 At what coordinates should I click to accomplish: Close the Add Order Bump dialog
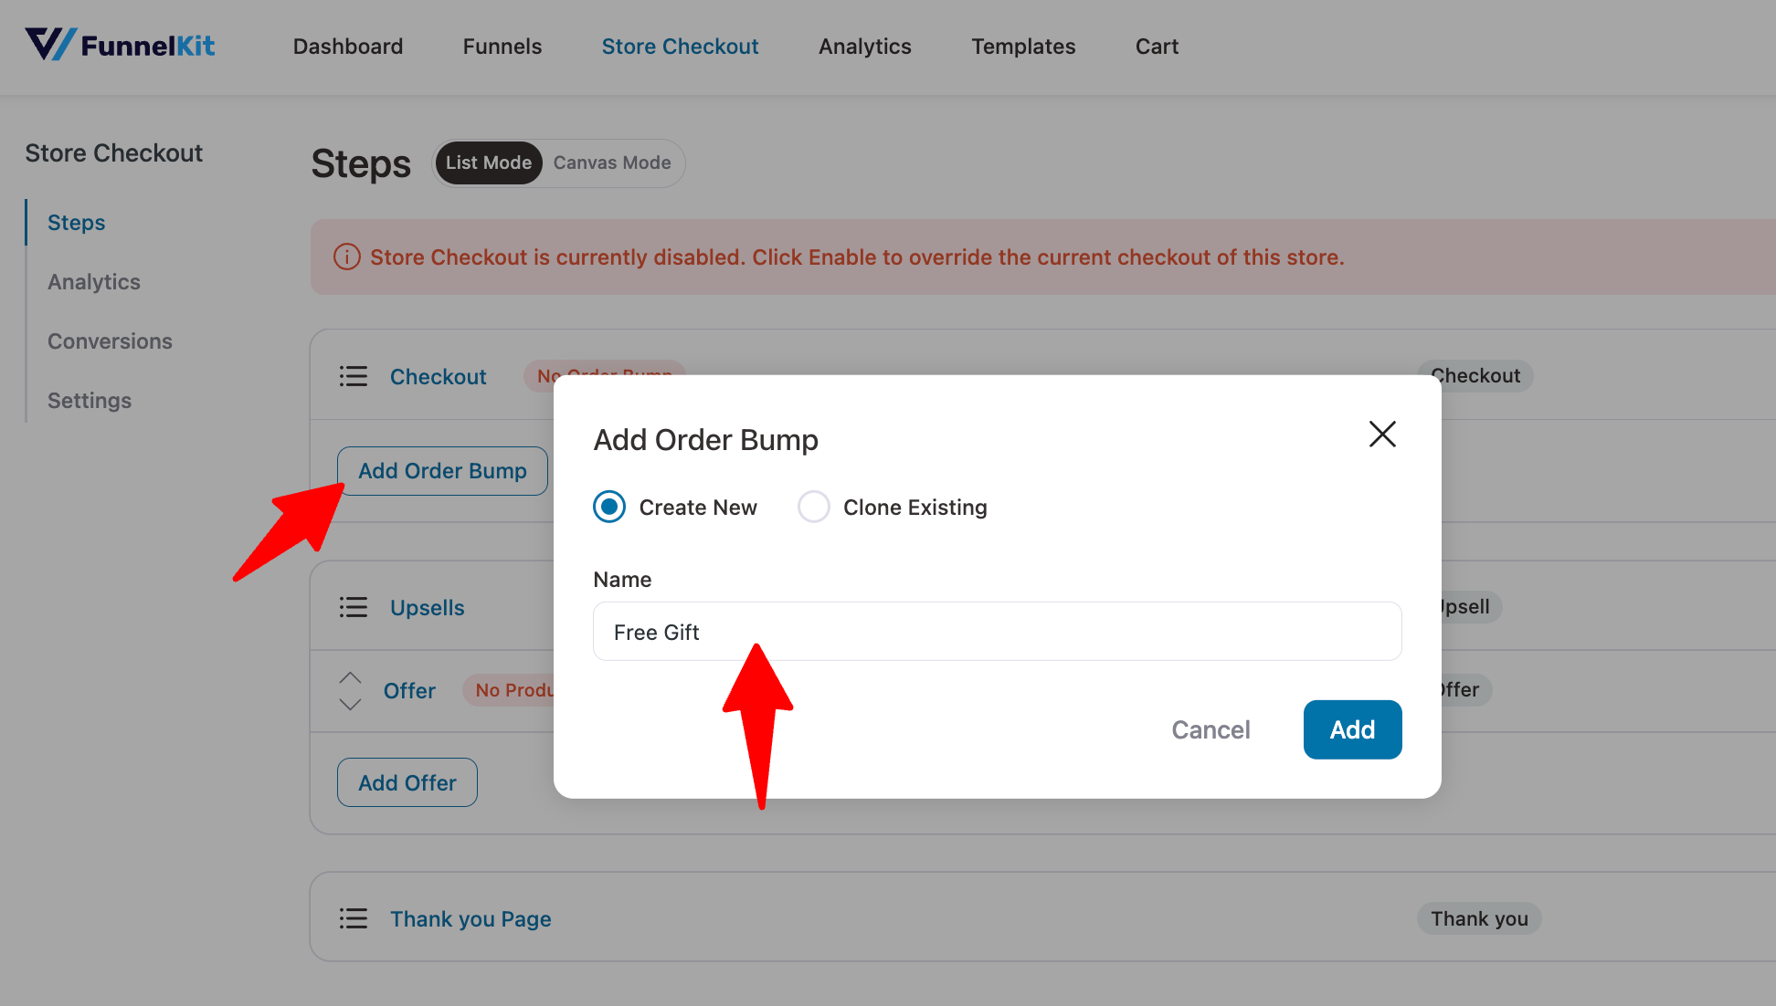click(x=1382, y=435)
